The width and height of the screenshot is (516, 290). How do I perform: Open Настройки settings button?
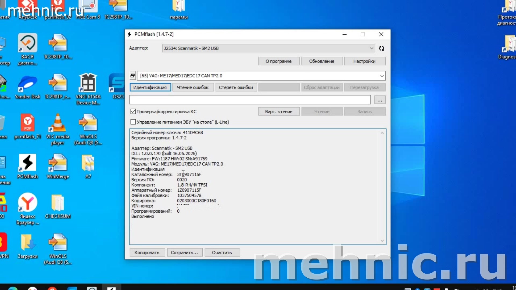(364, 61)
